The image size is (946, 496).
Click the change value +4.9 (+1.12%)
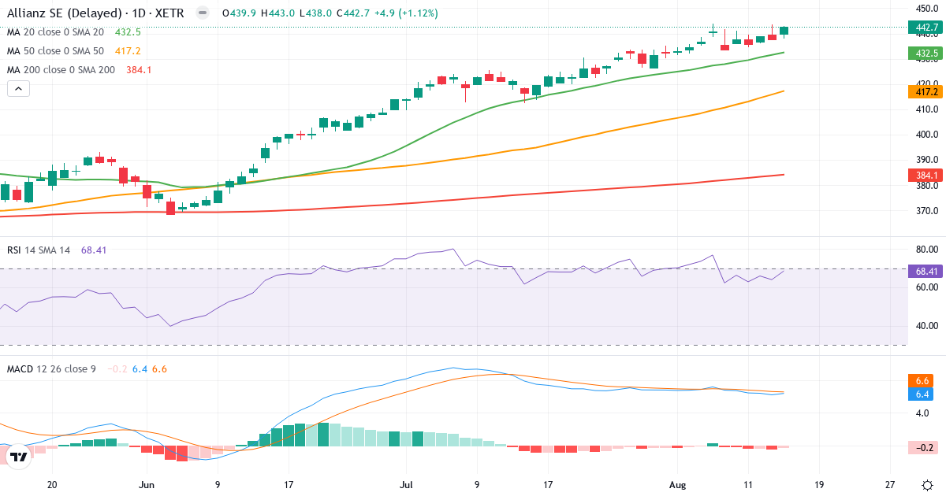coord(405,13)
